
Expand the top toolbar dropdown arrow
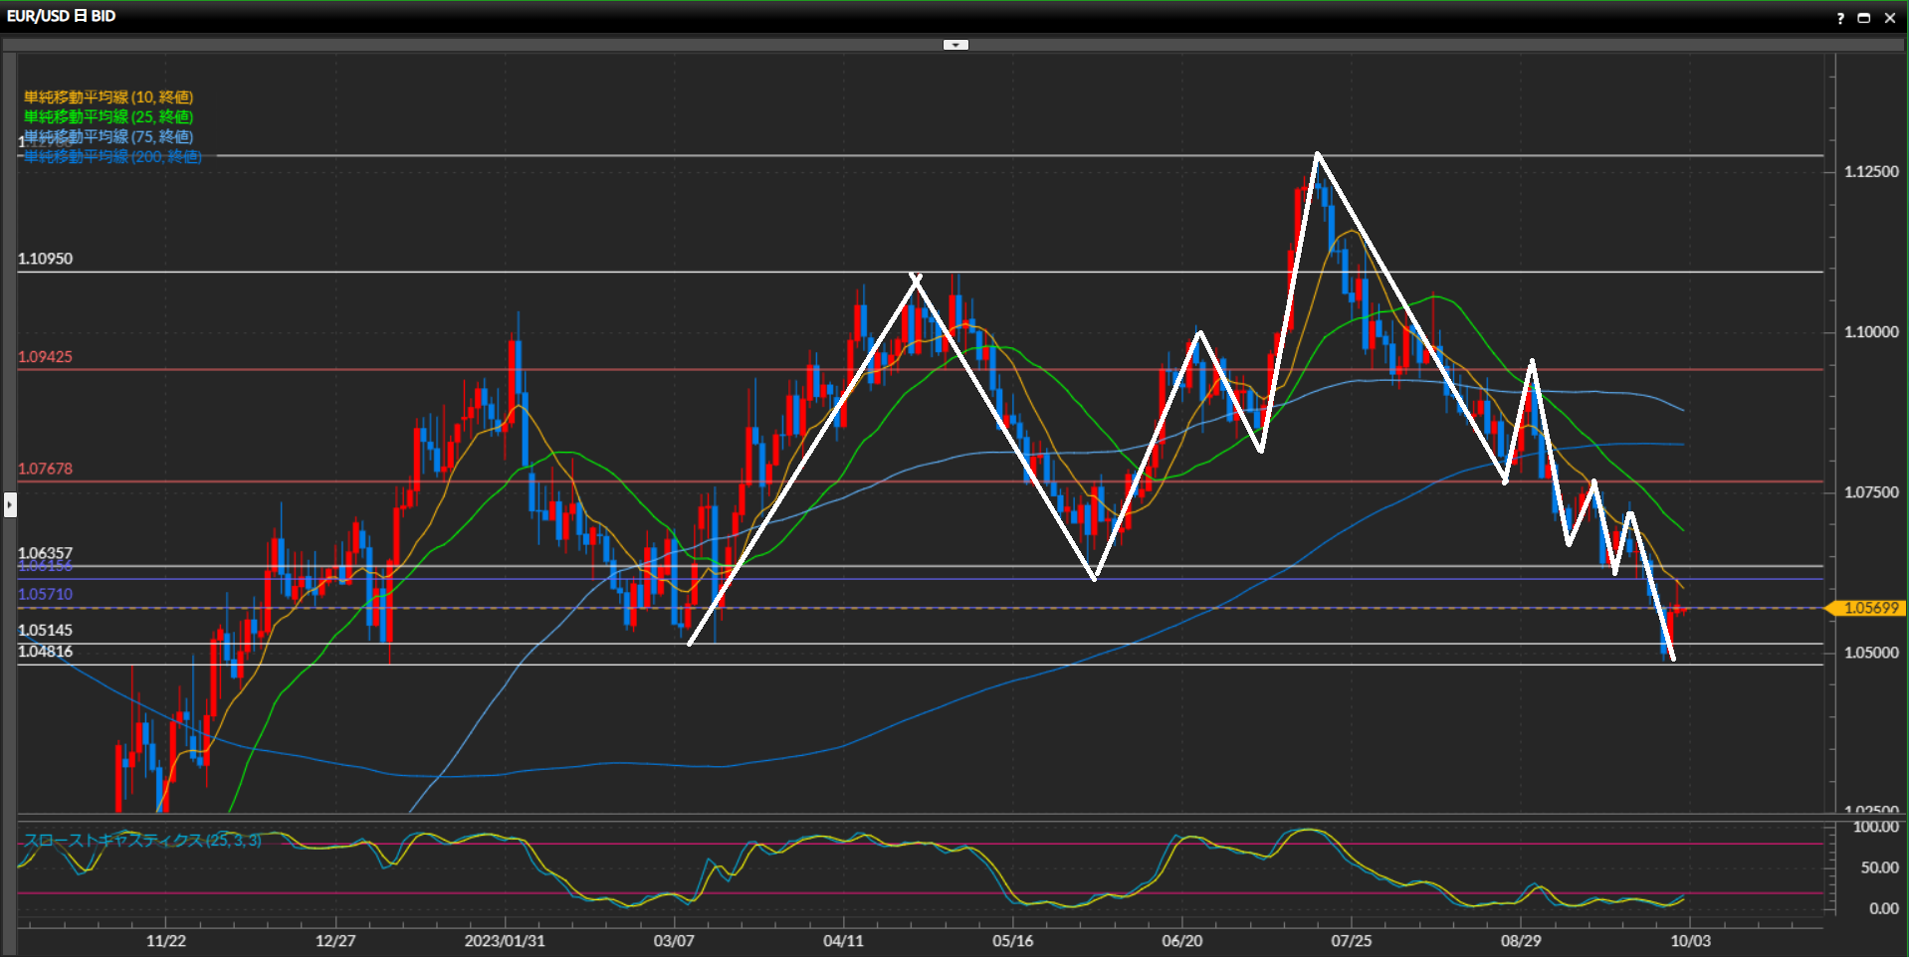[955, 45]
